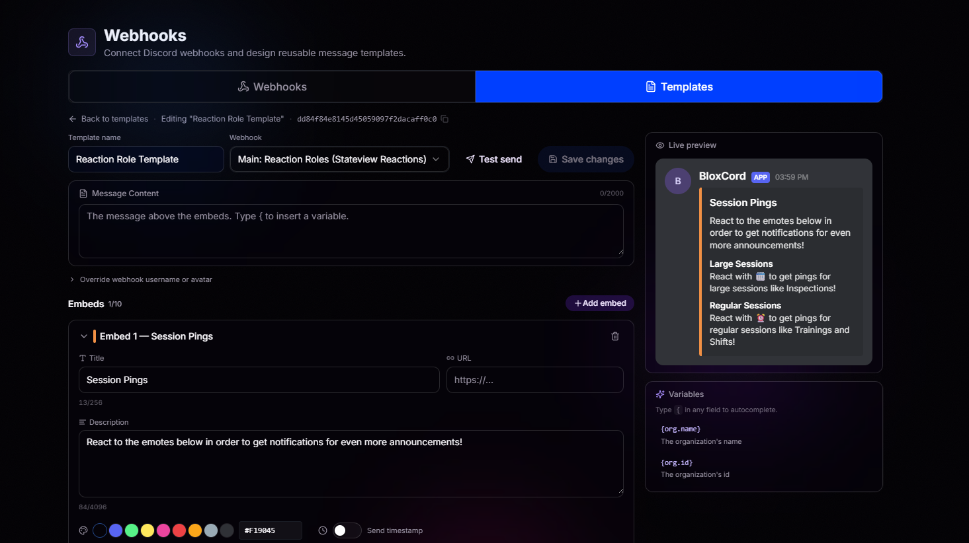Delete Embed 1 with trash icon
Viewport: 969px width, 543px height.
point(615,336)
